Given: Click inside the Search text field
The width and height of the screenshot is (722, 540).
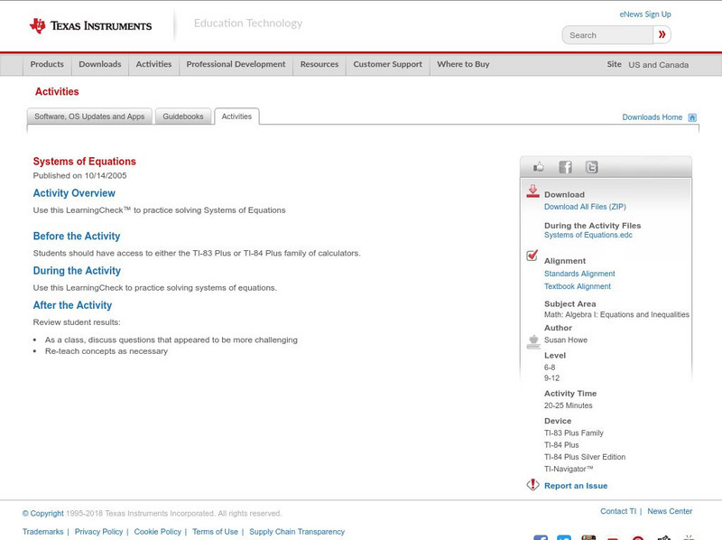Looking at the screenshot, I should [x=608, y=35].
